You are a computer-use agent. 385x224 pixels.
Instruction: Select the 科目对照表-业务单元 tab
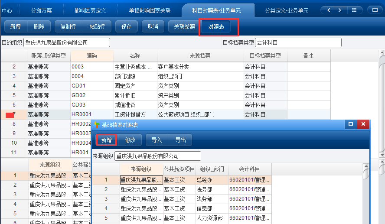[217, 10]
